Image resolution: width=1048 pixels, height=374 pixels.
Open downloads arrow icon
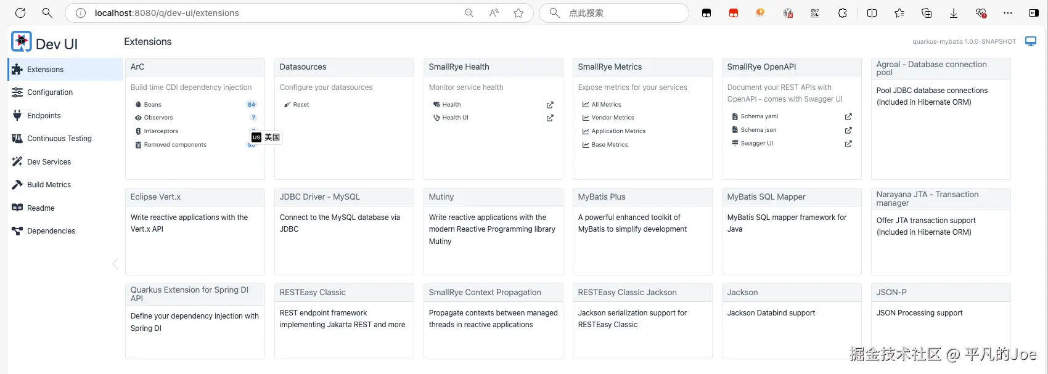click(x=954, y=13)
